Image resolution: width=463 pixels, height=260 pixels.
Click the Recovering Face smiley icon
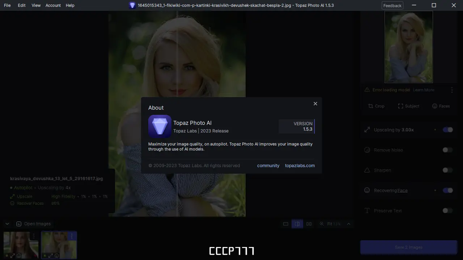coord(367,190)
